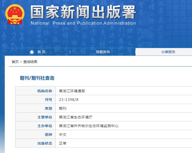Click the 主办单位 row label
This screenshot has width=192, height=153.
click(x=45, y=126)
